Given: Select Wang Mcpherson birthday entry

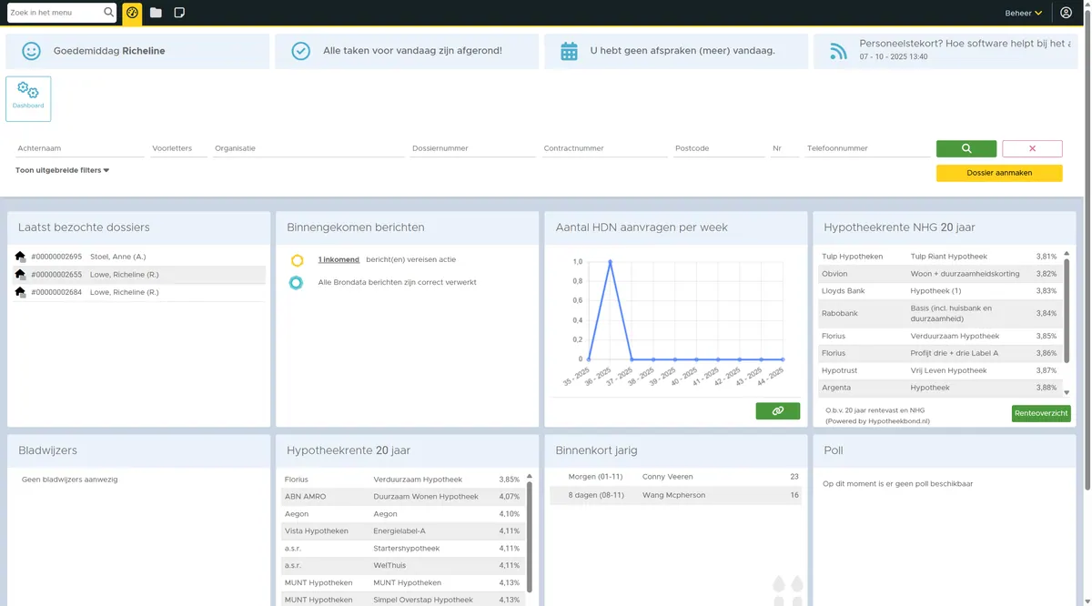Looking at the screenshot, I should tap(675, 495).
